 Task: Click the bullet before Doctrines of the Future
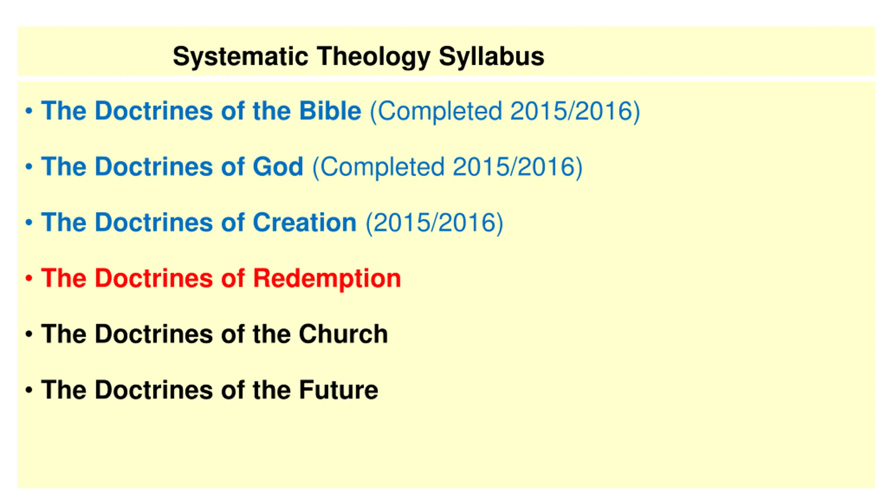(x=29, y=390)
